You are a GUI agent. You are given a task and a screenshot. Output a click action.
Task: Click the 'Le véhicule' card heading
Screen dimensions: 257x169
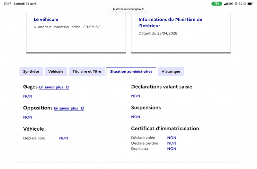tap(46, 20)
